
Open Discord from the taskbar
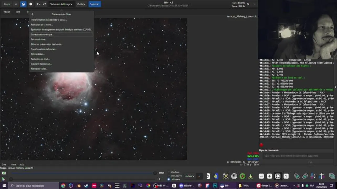tap(187, 186)
